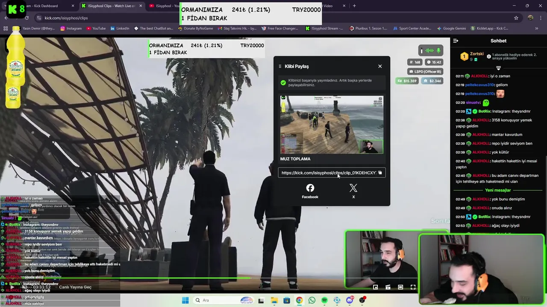The height and width of the screenshot is (307, 547).
Task: Enter fullscreen on the video player
Action: pyautogui.click(x=413, y=287)
